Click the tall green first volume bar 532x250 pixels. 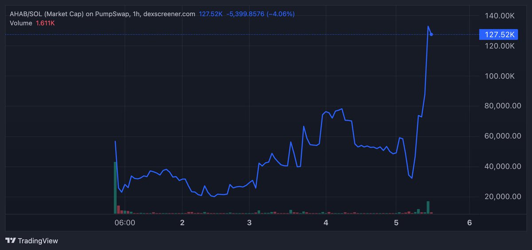click(x=115, y=188)
